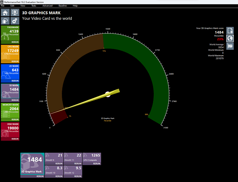Viewport: 238px width, 182px height.
Task: Select the DirectX 10 result tile
Action: tap(54, 170)
